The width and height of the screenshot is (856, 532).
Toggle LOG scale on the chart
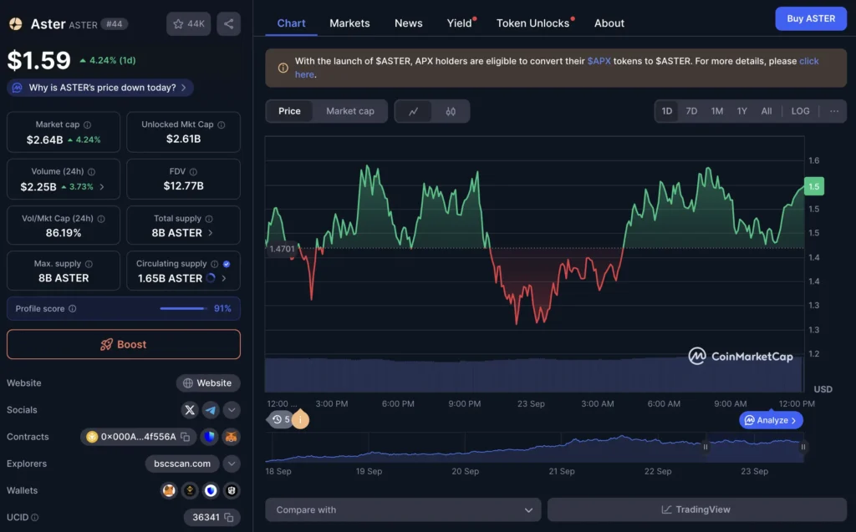pos(800,111)
